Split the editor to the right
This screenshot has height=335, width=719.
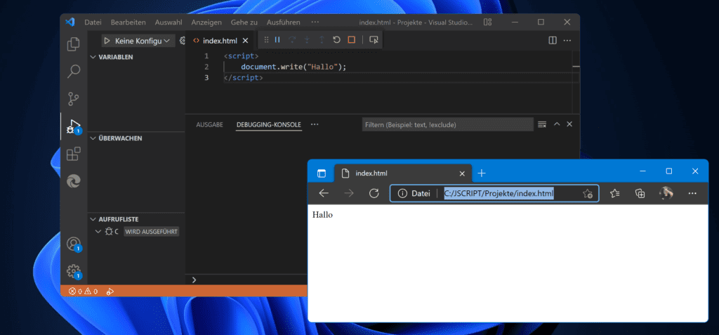click(x=553, y=41)
